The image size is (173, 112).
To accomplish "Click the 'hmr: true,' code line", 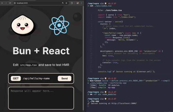I will click(108, 56).
